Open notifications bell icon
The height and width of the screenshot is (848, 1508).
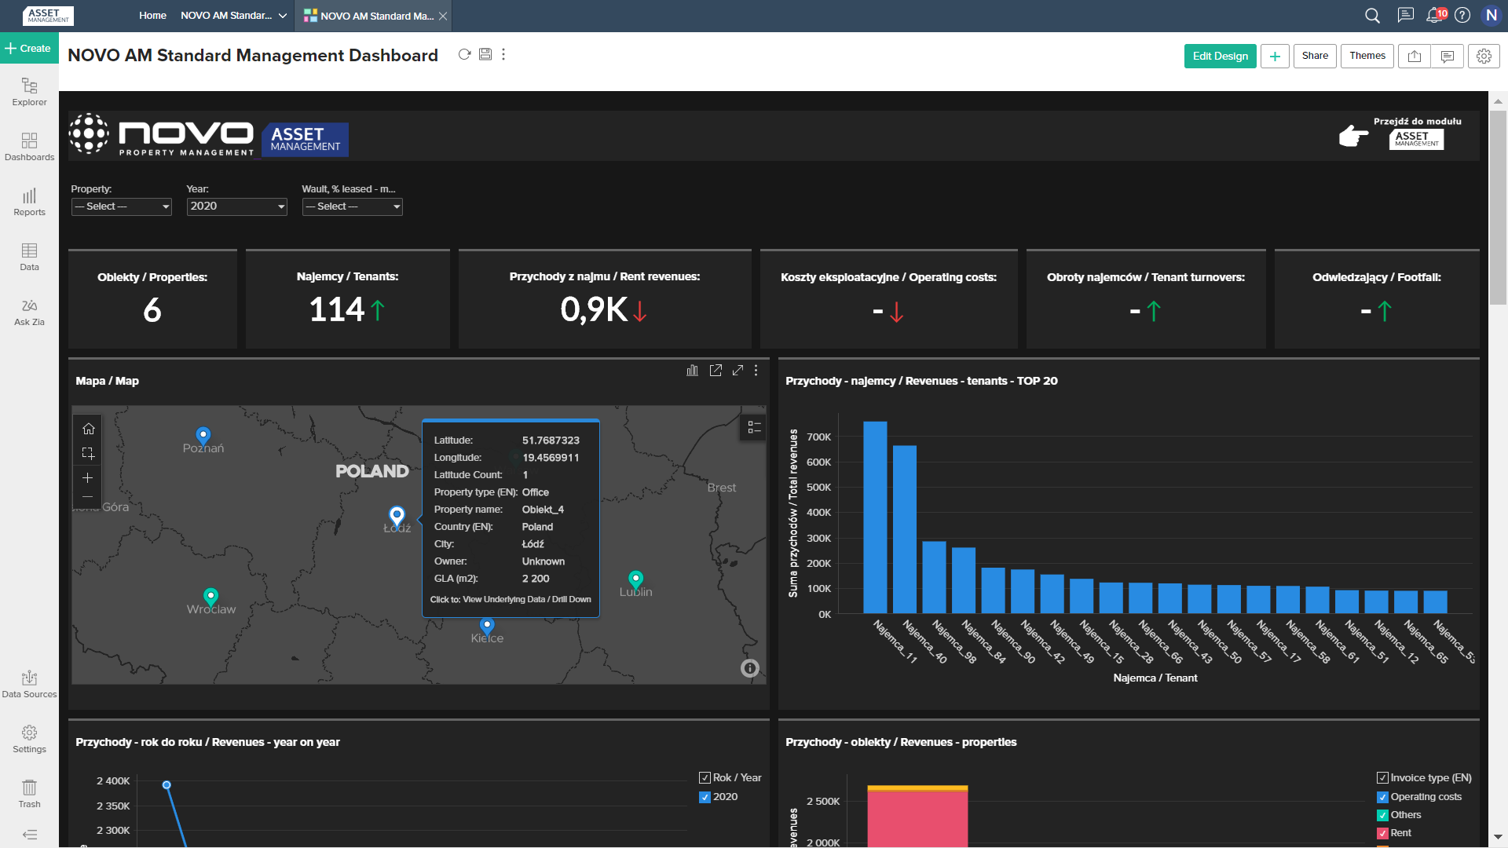[x=1434, y=15]
